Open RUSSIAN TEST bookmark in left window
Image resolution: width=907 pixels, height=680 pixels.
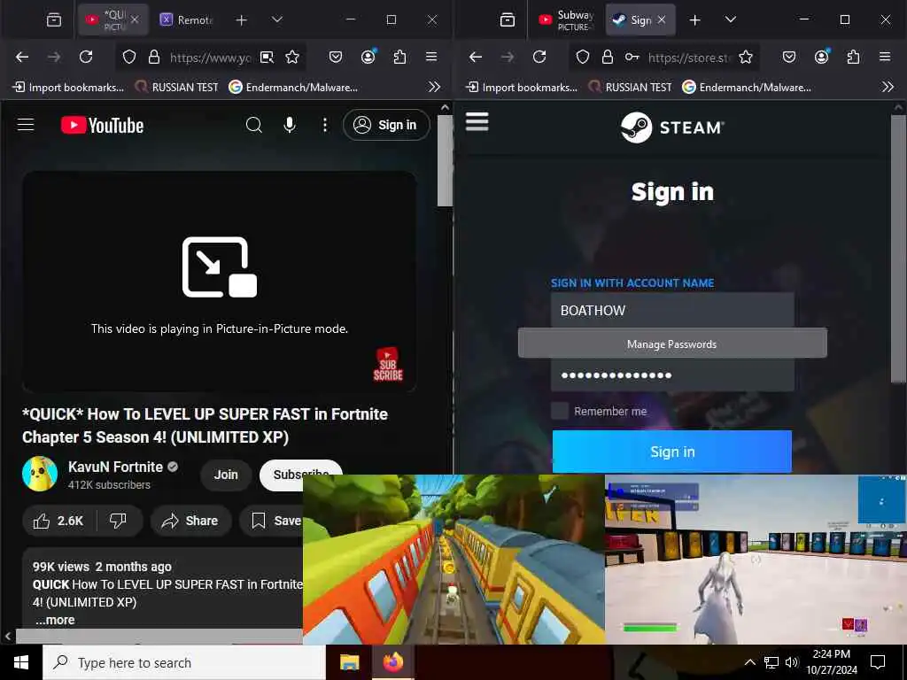click(176, 88)
